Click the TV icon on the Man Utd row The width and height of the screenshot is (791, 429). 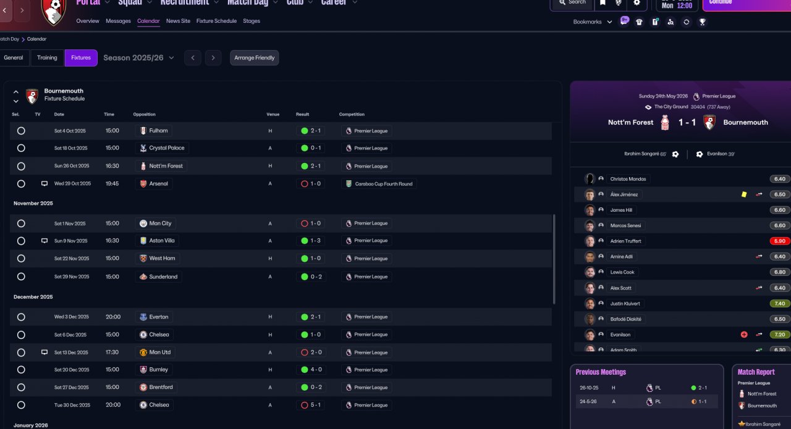click(x=44, y=352)
